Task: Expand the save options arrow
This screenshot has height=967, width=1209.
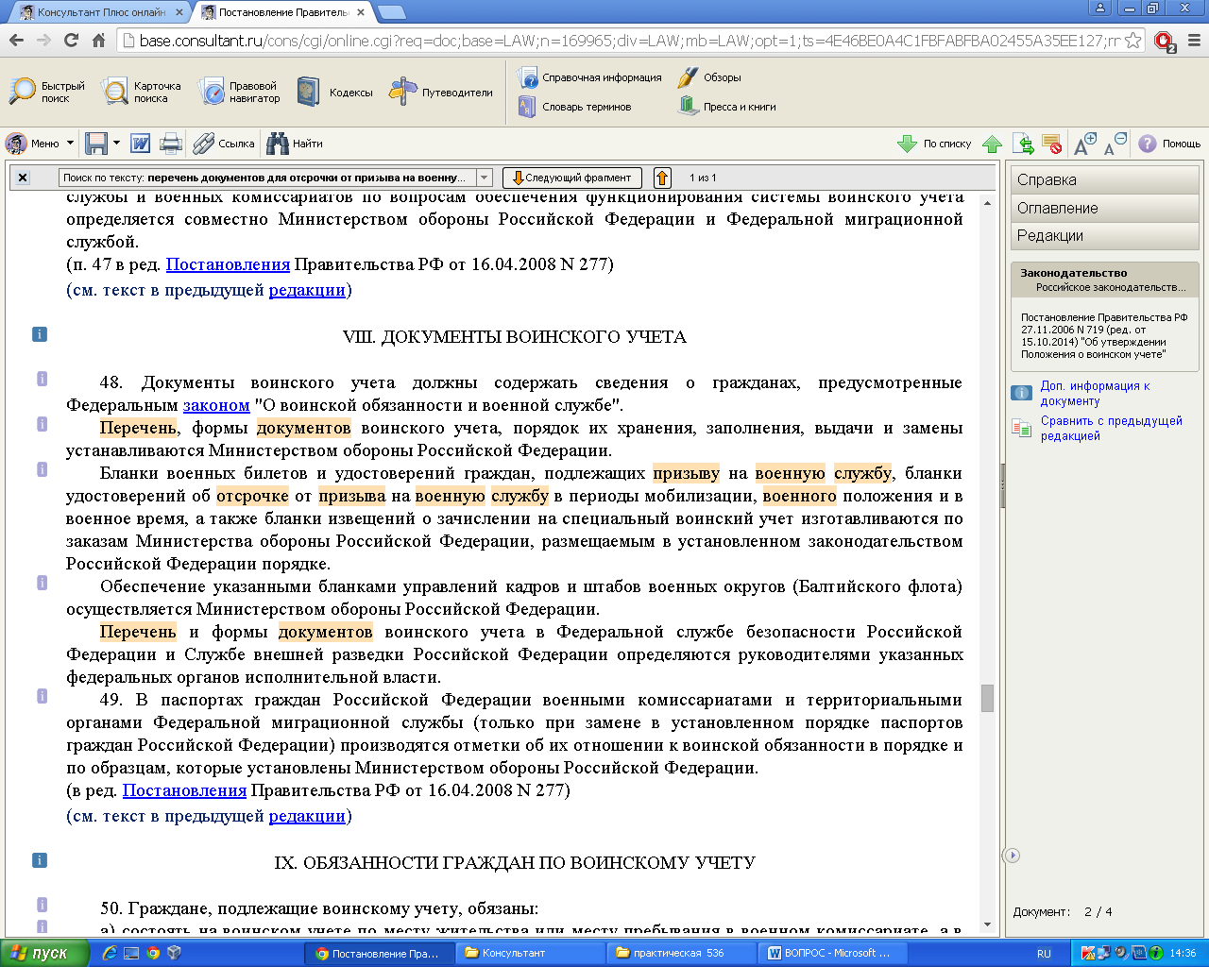Action: click(x=116, y=144)
